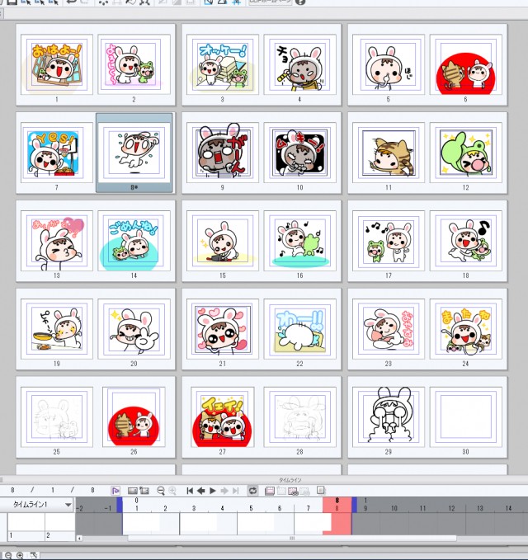Add a new animation cel
The width and height of the screenshot is (528, 560).
pos(281,491)
